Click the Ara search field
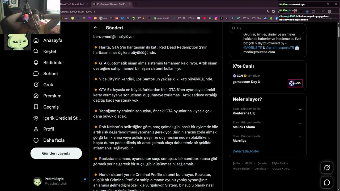340x191 pixels. (268, 28)
